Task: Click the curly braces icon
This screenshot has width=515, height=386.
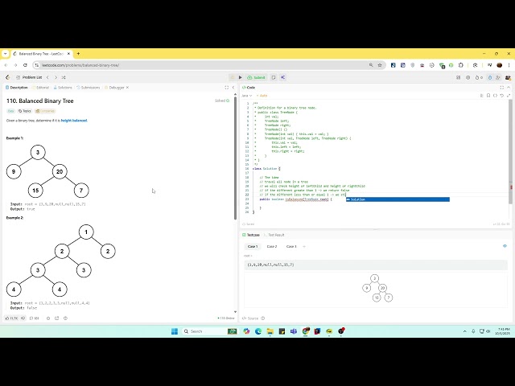Action: [x=496, y=96]
